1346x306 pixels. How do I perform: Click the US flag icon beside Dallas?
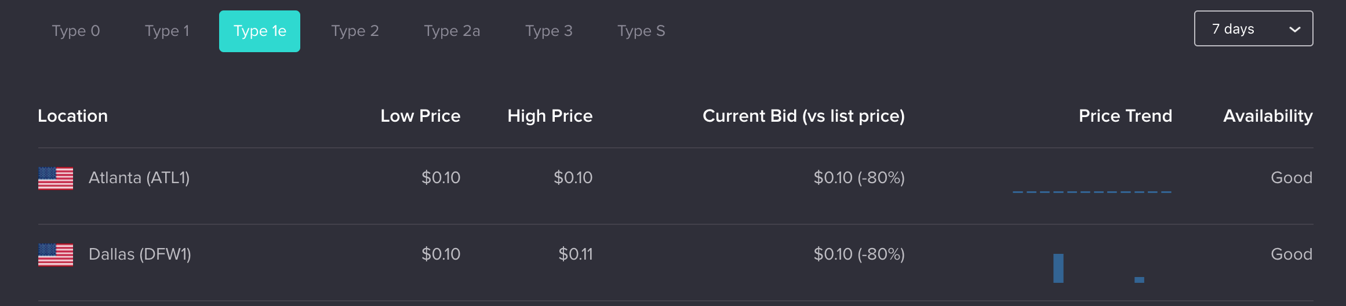click(x=56, y=254)
